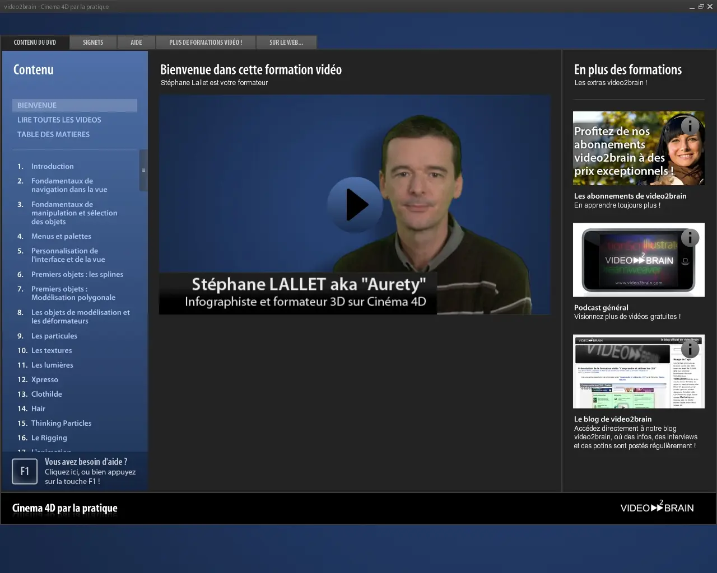Open Table des matieres
The height and width of the screenshot is (573, 717).
(x=53, y=134)
